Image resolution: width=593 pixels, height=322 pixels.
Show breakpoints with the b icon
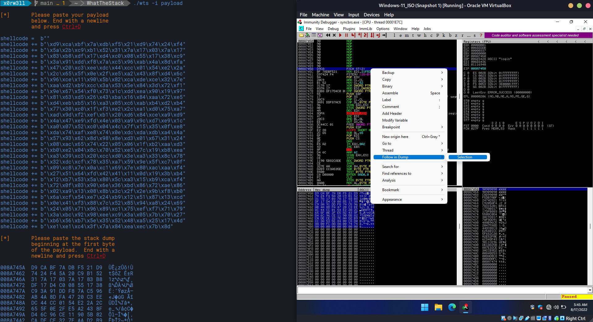click(x=450, y=35)
